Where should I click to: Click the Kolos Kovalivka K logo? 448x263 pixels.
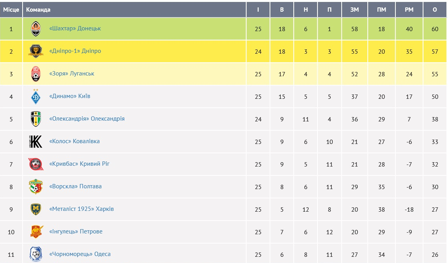coord(36,142)
